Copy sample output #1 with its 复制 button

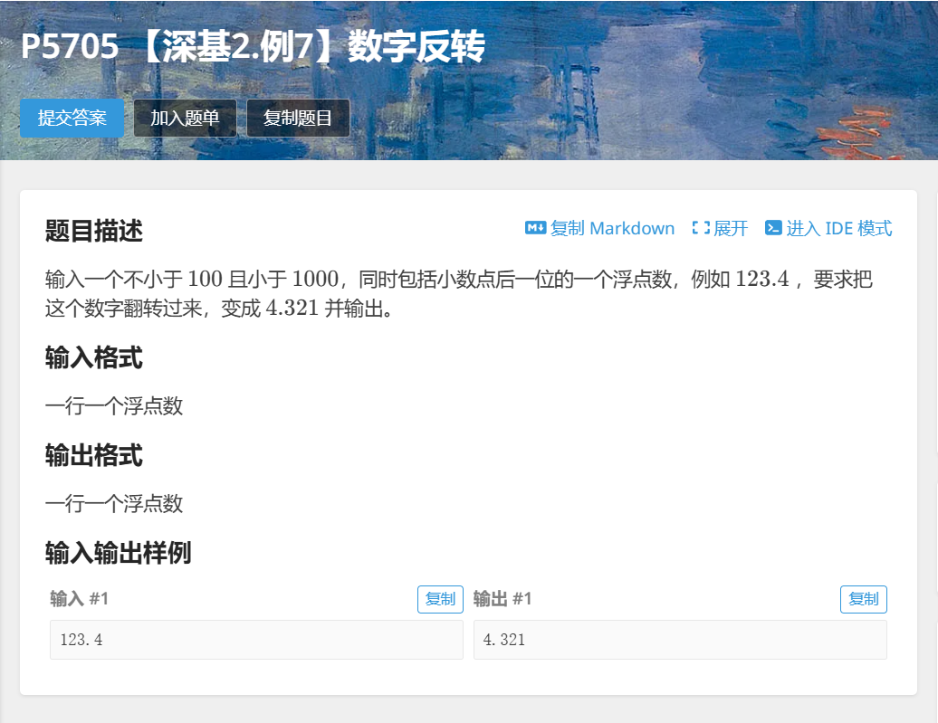click(864, 599)
